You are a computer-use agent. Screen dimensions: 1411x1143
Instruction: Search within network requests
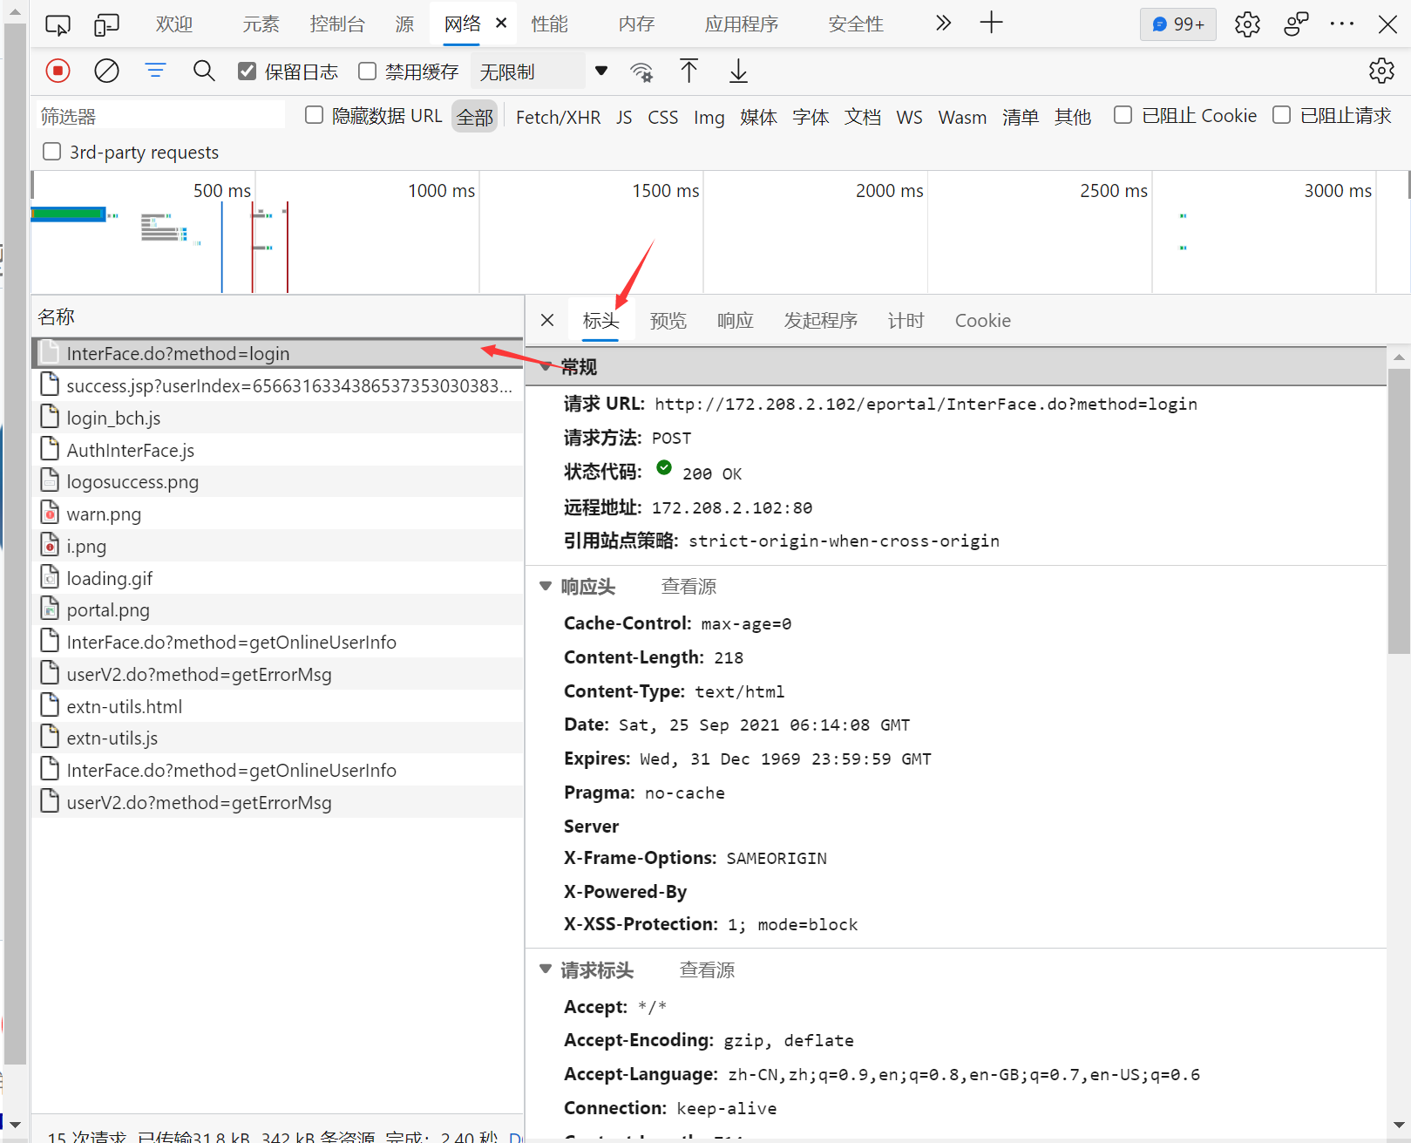coord(204,71)
